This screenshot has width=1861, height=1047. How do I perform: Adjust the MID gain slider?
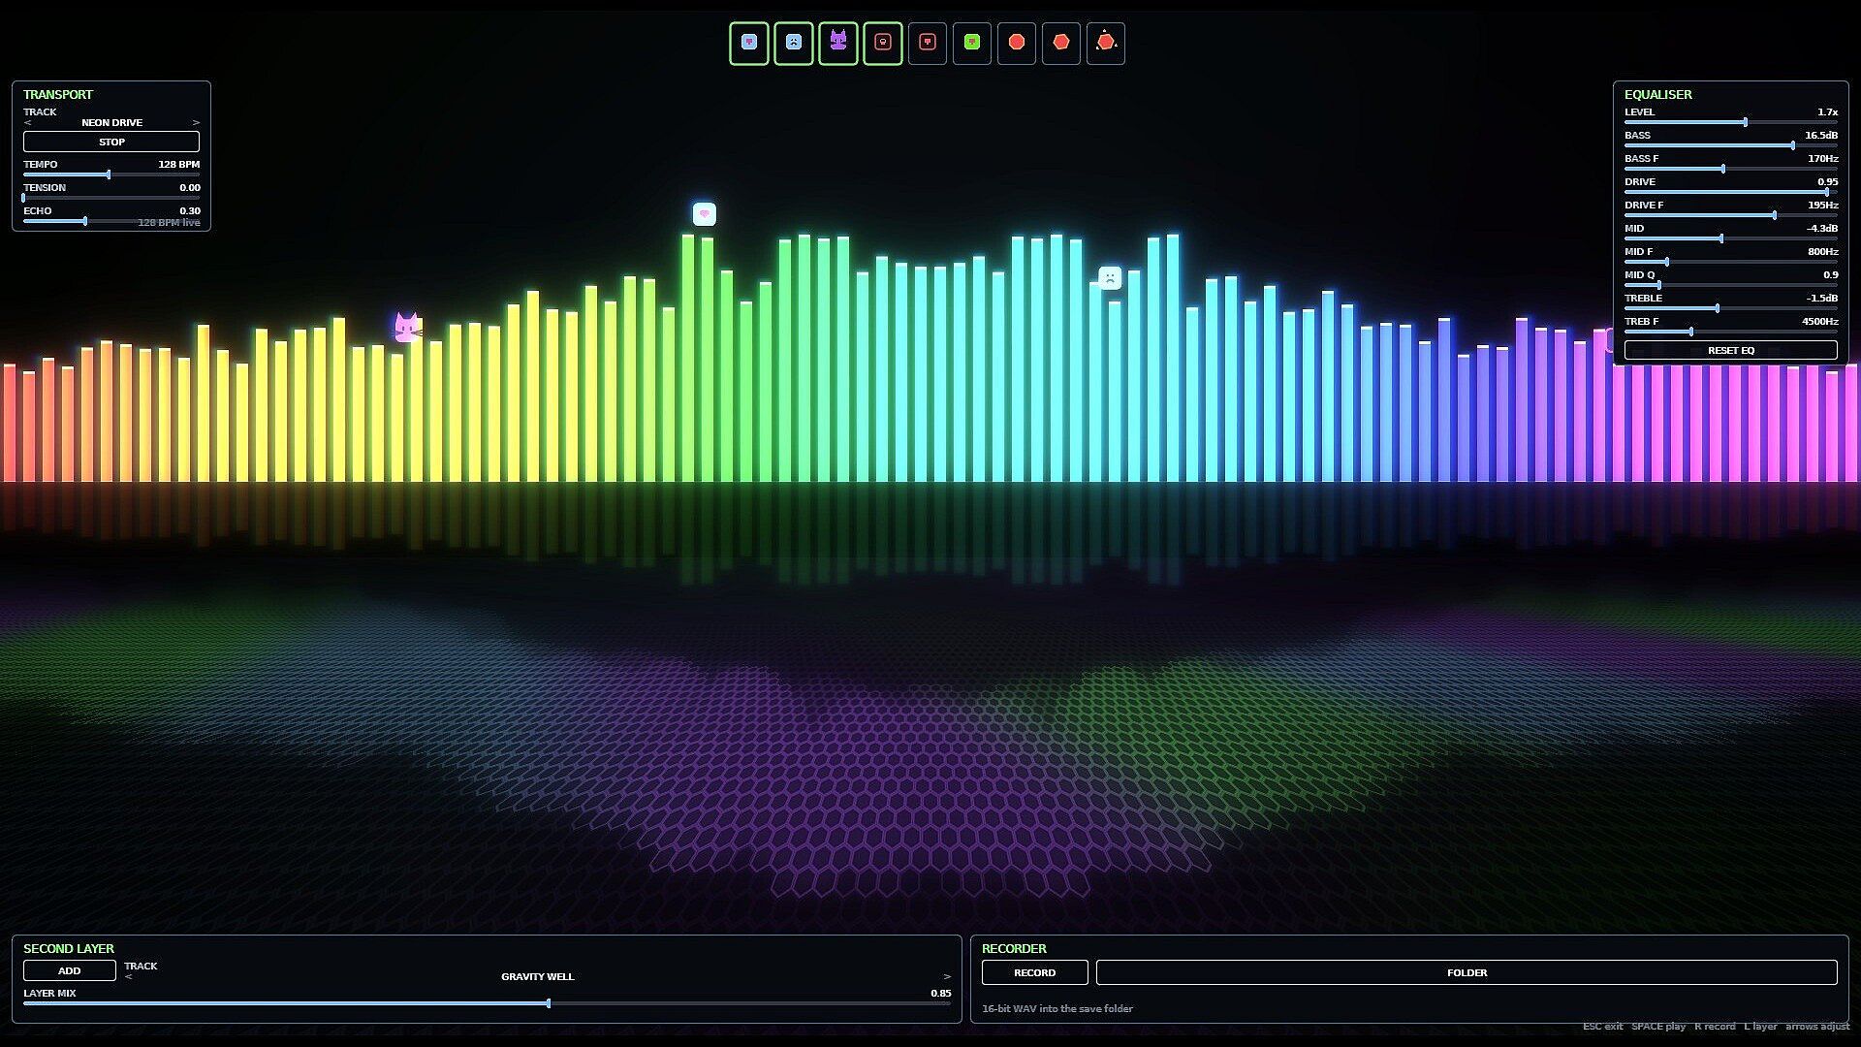pos(1731,238)
